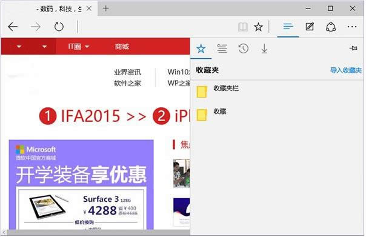Viewport: 366px width, 237px height.
Task: Toggle the Hub panel button
Action: 288,27
